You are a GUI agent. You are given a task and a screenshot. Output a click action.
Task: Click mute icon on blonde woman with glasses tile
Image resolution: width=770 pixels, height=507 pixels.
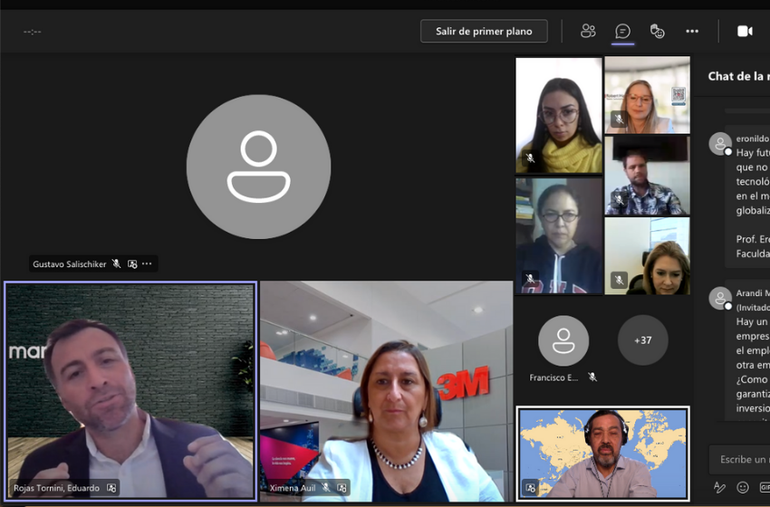(x=620, y=119)
